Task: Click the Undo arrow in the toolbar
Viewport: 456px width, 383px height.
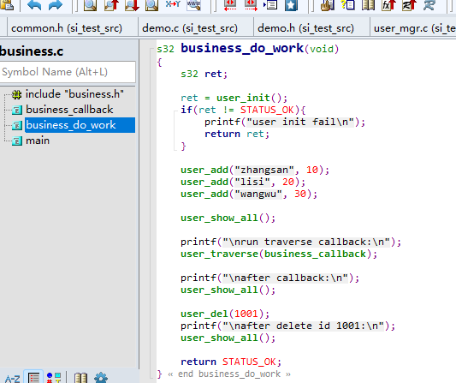Action: pos(34,5)
